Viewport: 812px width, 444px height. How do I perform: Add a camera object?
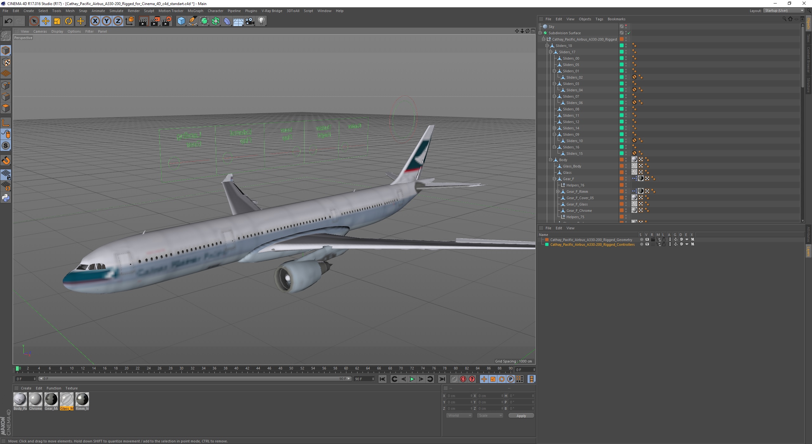[x=250, y=21]
